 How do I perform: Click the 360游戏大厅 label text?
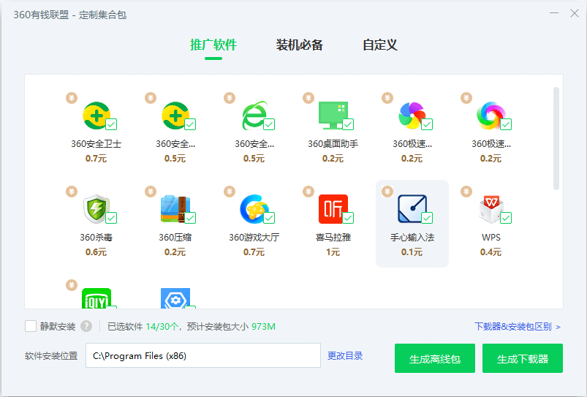click(x=254, y=238)
